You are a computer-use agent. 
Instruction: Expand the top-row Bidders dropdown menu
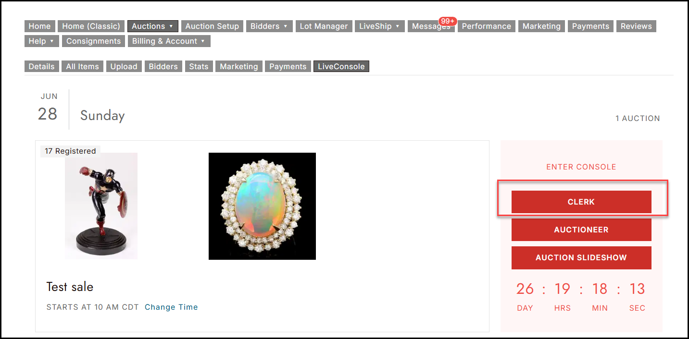click(x=269, y=26)
